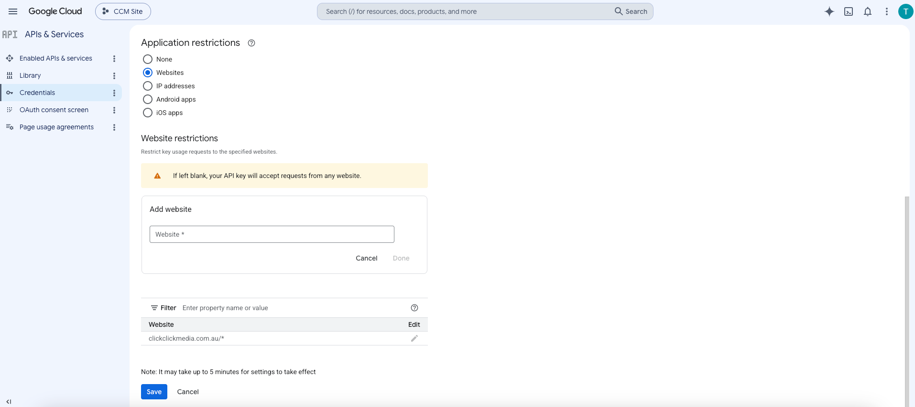Open Enabled APIs & services in sidebar
Image resolution: width=915 pixels, height=407 pixels.
(55, 58)
